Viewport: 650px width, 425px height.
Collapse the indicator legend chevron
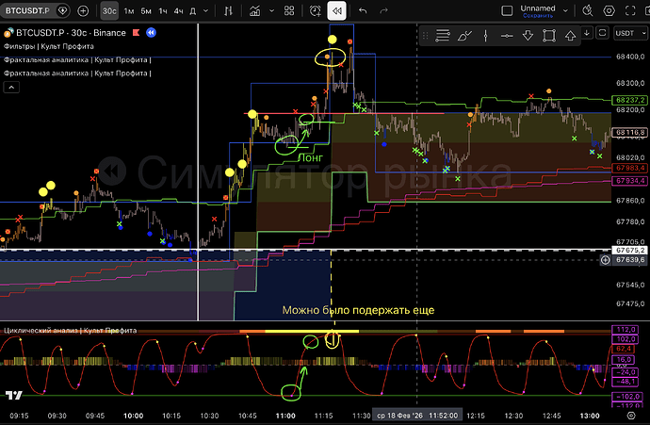10,88
